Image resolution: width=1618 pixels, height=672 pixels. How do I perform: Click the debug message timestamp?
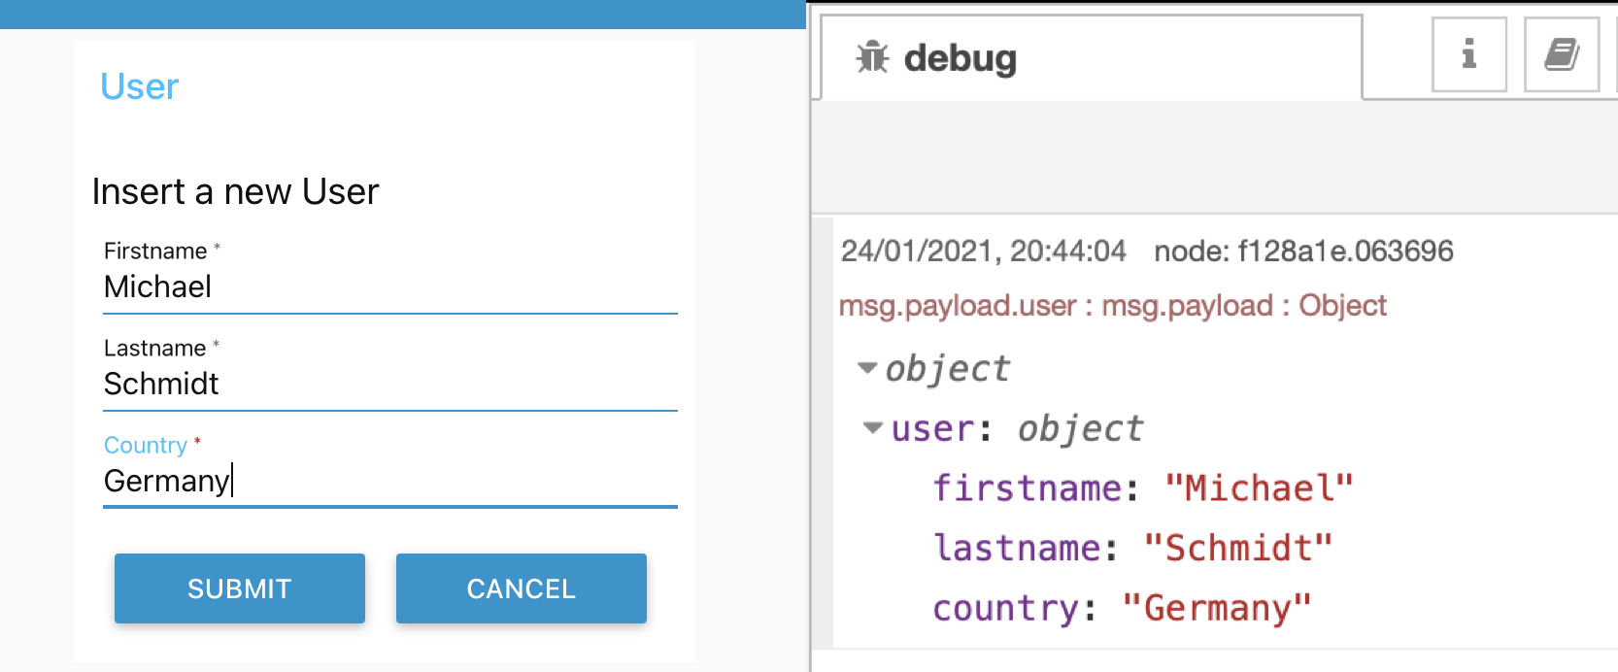(x=984, y=252)
